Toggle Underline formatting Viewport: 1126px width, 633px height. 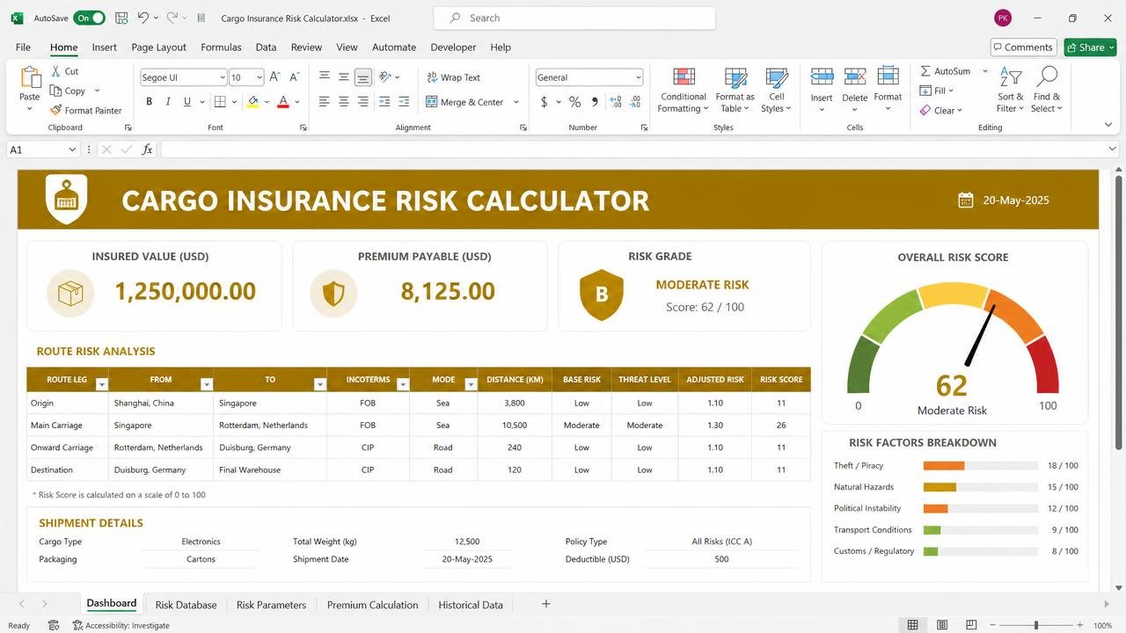coord(187,102)
